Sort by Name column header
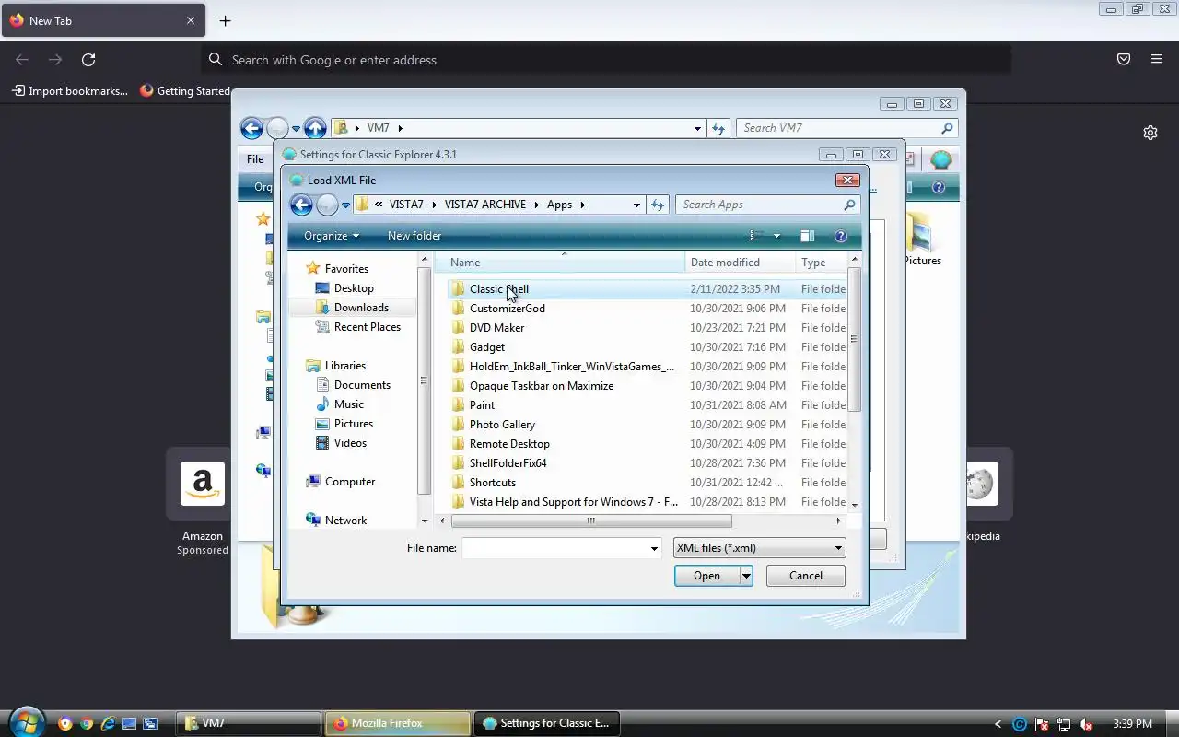1179x737 pixels. click(x=559, y=263)
